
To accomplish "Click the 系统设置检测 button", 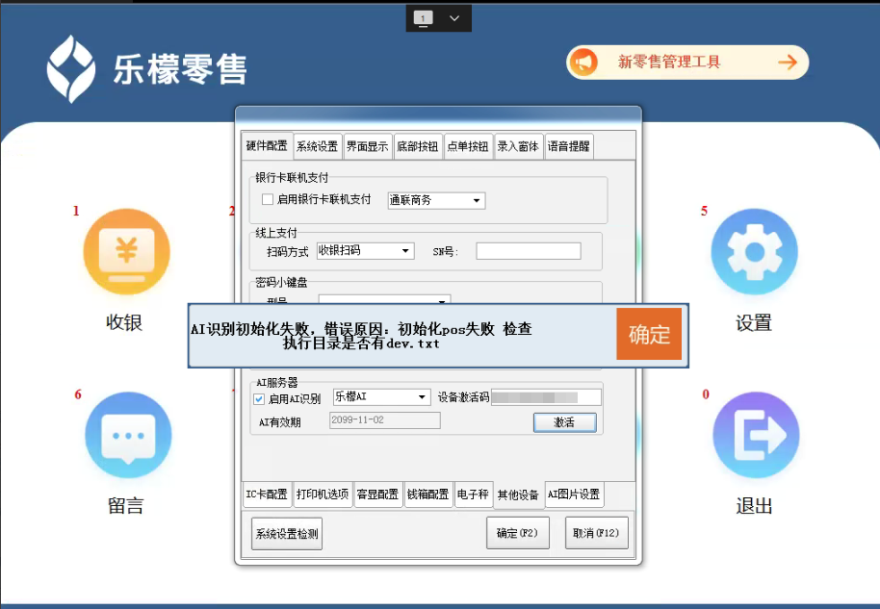I will point(287,533).
